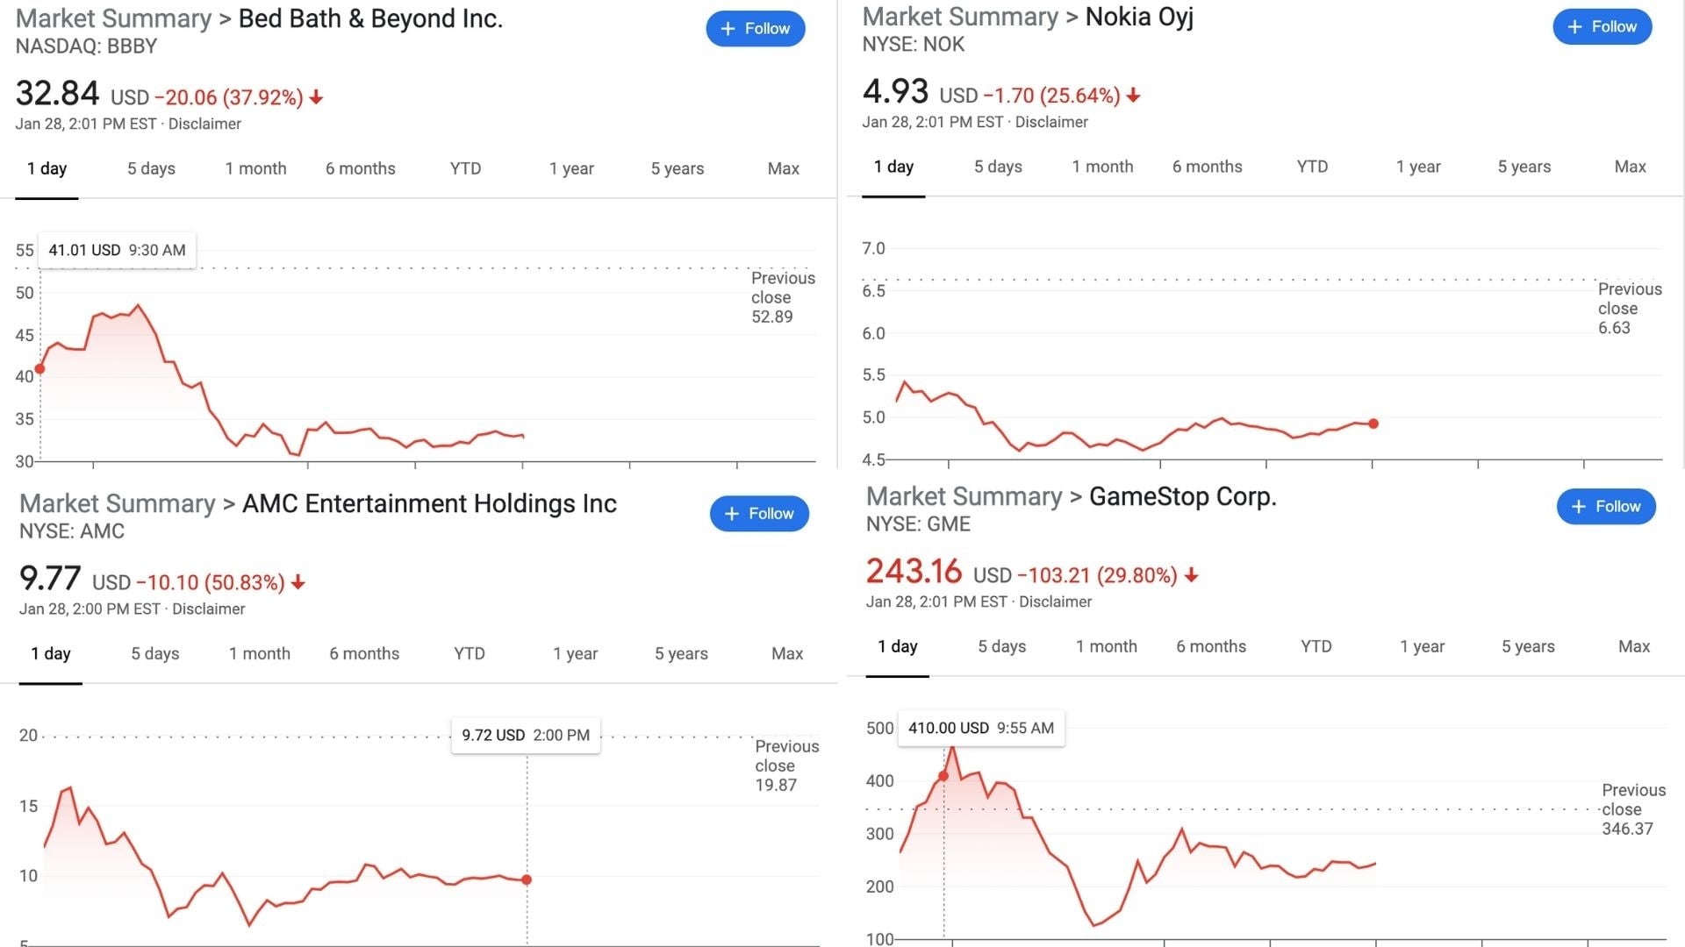
Task: Click the plus icon on Bed Bath & Beyond Follow
Action: 726,28
